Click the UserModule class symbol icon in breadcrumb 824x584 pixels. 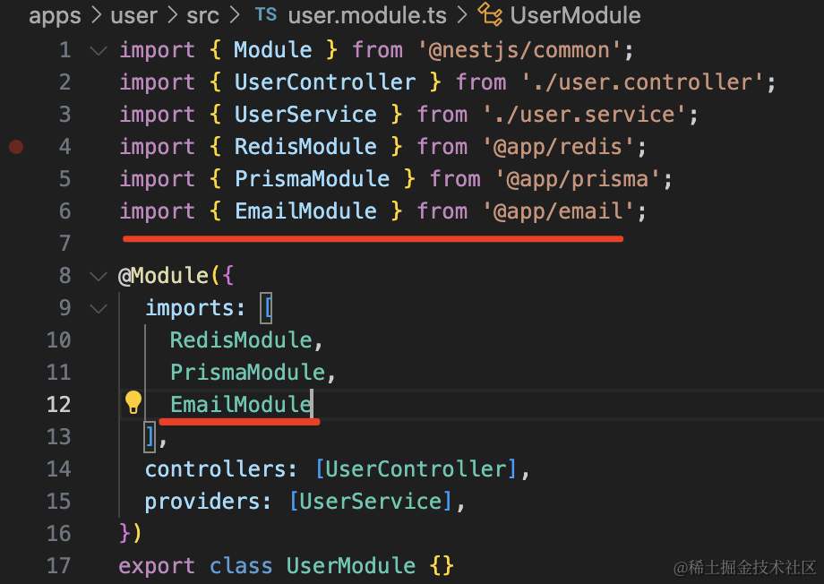coord(490,15)
